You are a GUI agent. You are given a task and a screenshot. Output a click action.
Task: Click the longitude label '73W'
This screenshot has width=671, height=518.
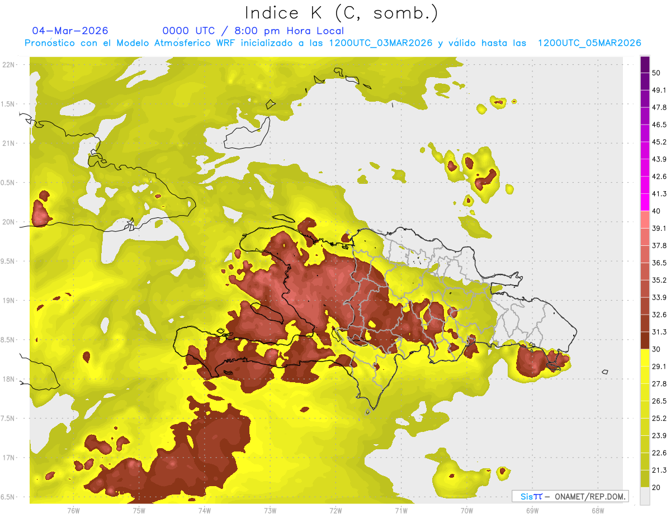[270, 511]
